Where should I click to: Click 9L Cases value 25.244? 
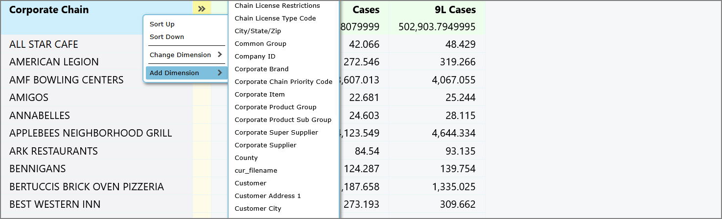[461, 98]
